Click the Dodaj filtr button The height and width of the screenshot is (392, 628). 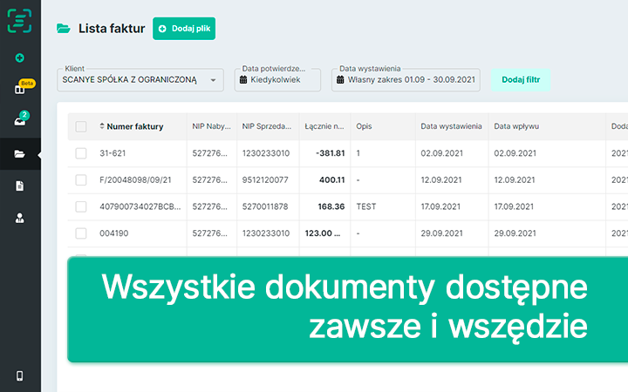click(521, 79)
